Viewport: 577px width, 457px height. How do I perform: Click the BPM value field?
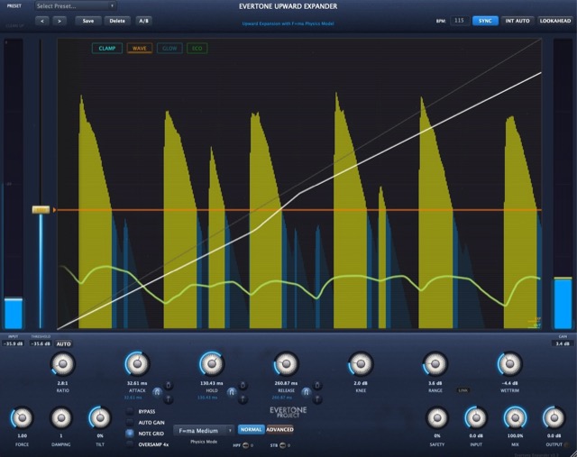458,19
